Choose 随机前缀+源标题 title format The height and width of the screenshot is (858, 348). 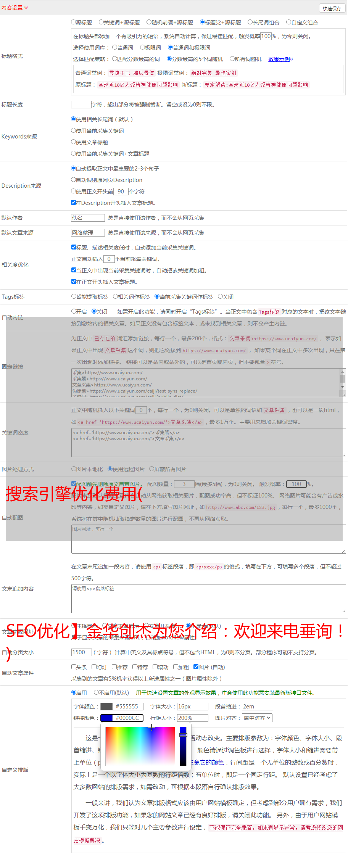(149, 22)
